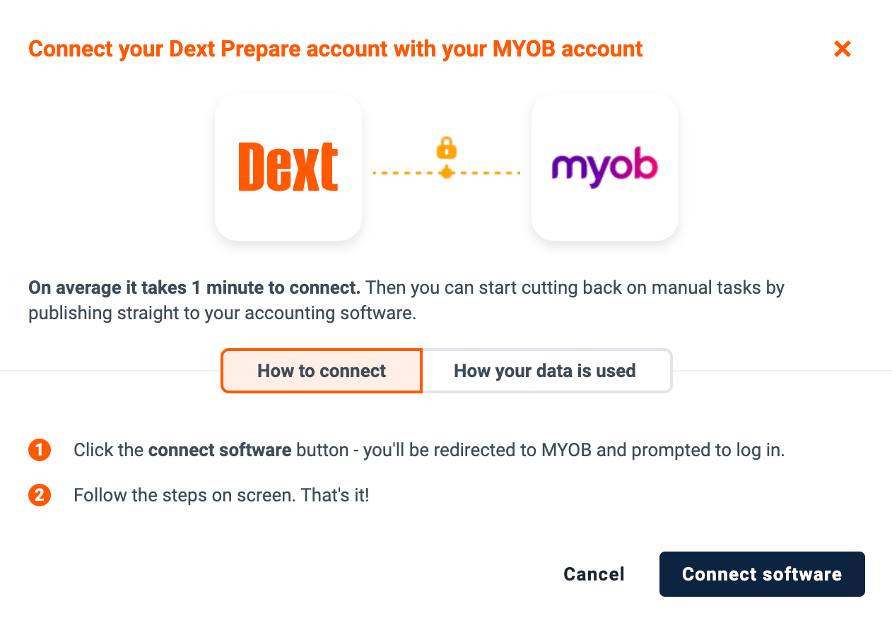Click the diamond connector node under the padlock
Image resolution: width=892 pixels, height=625 pixels.
pyautogui.click(x=446, y=172)
